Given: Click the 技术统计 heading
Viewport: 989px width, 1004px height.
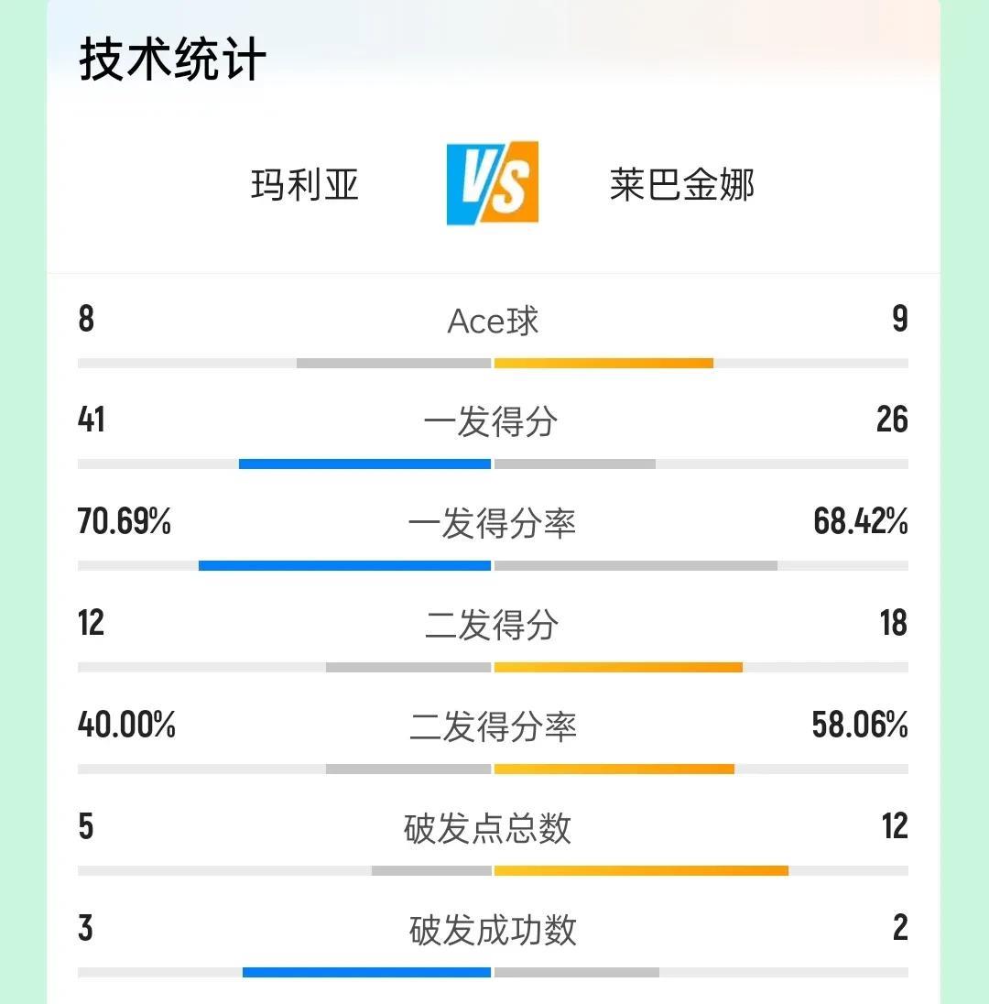Looking at the screenshot, I should coord(172,59).
